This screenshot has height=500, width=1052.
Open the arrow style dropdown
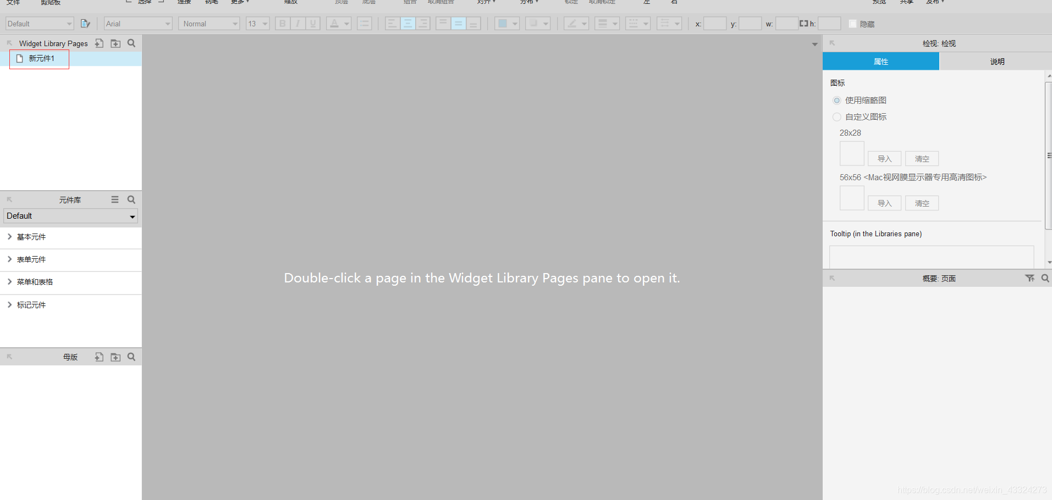click(669, 24)
